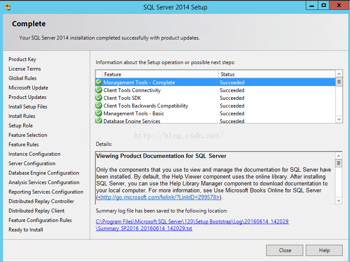Image resolution: width=350 pixels, height=262 pixels.
Task: Click the Install Rules step
Action: [22, 116]
